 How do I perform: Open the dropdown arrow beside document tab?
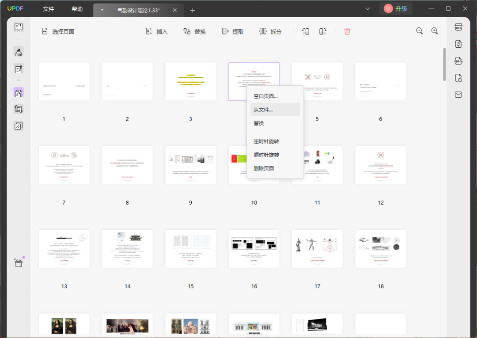[x=102, y=10]
